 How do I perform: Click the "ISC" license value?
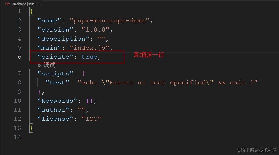tap(92, 119)
